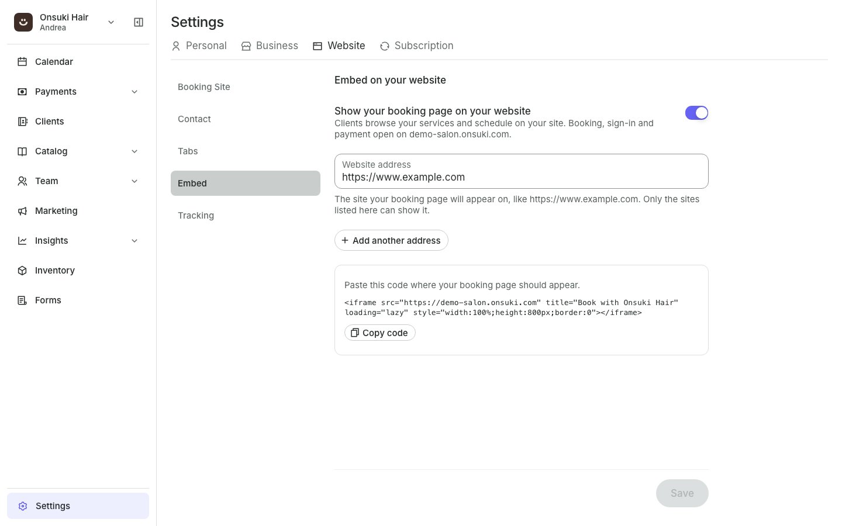Click the Subscription tab refresh icon
The width and height of the screenshot is (842, 526).
[x=385, y=46]
